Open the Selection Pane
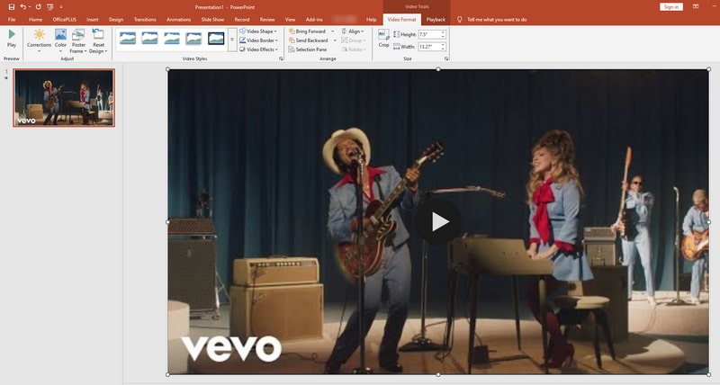The width and height of the screenshot is (720, 385). point(308,49)
